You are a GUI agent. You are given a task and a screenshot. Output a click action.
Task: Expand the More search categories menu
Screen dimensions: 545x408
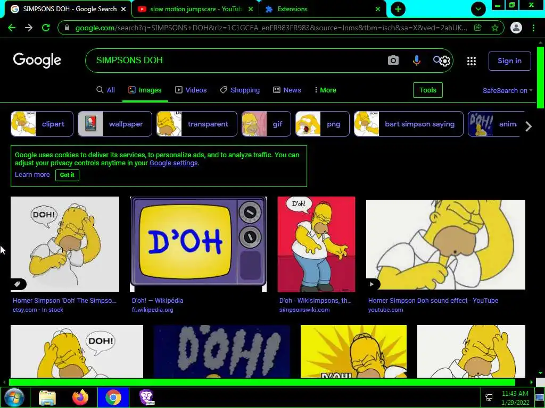[x=325, y=90]
